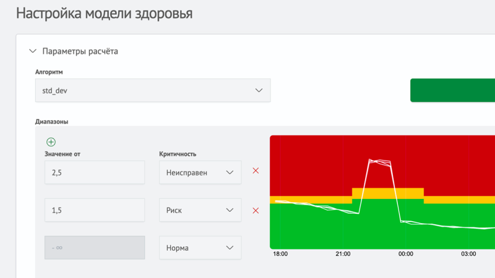Delete the Неисправен range row
Image resolution: width=495 pixels, height=278 pixels.
pyautogui.click(x=256, y=171)
